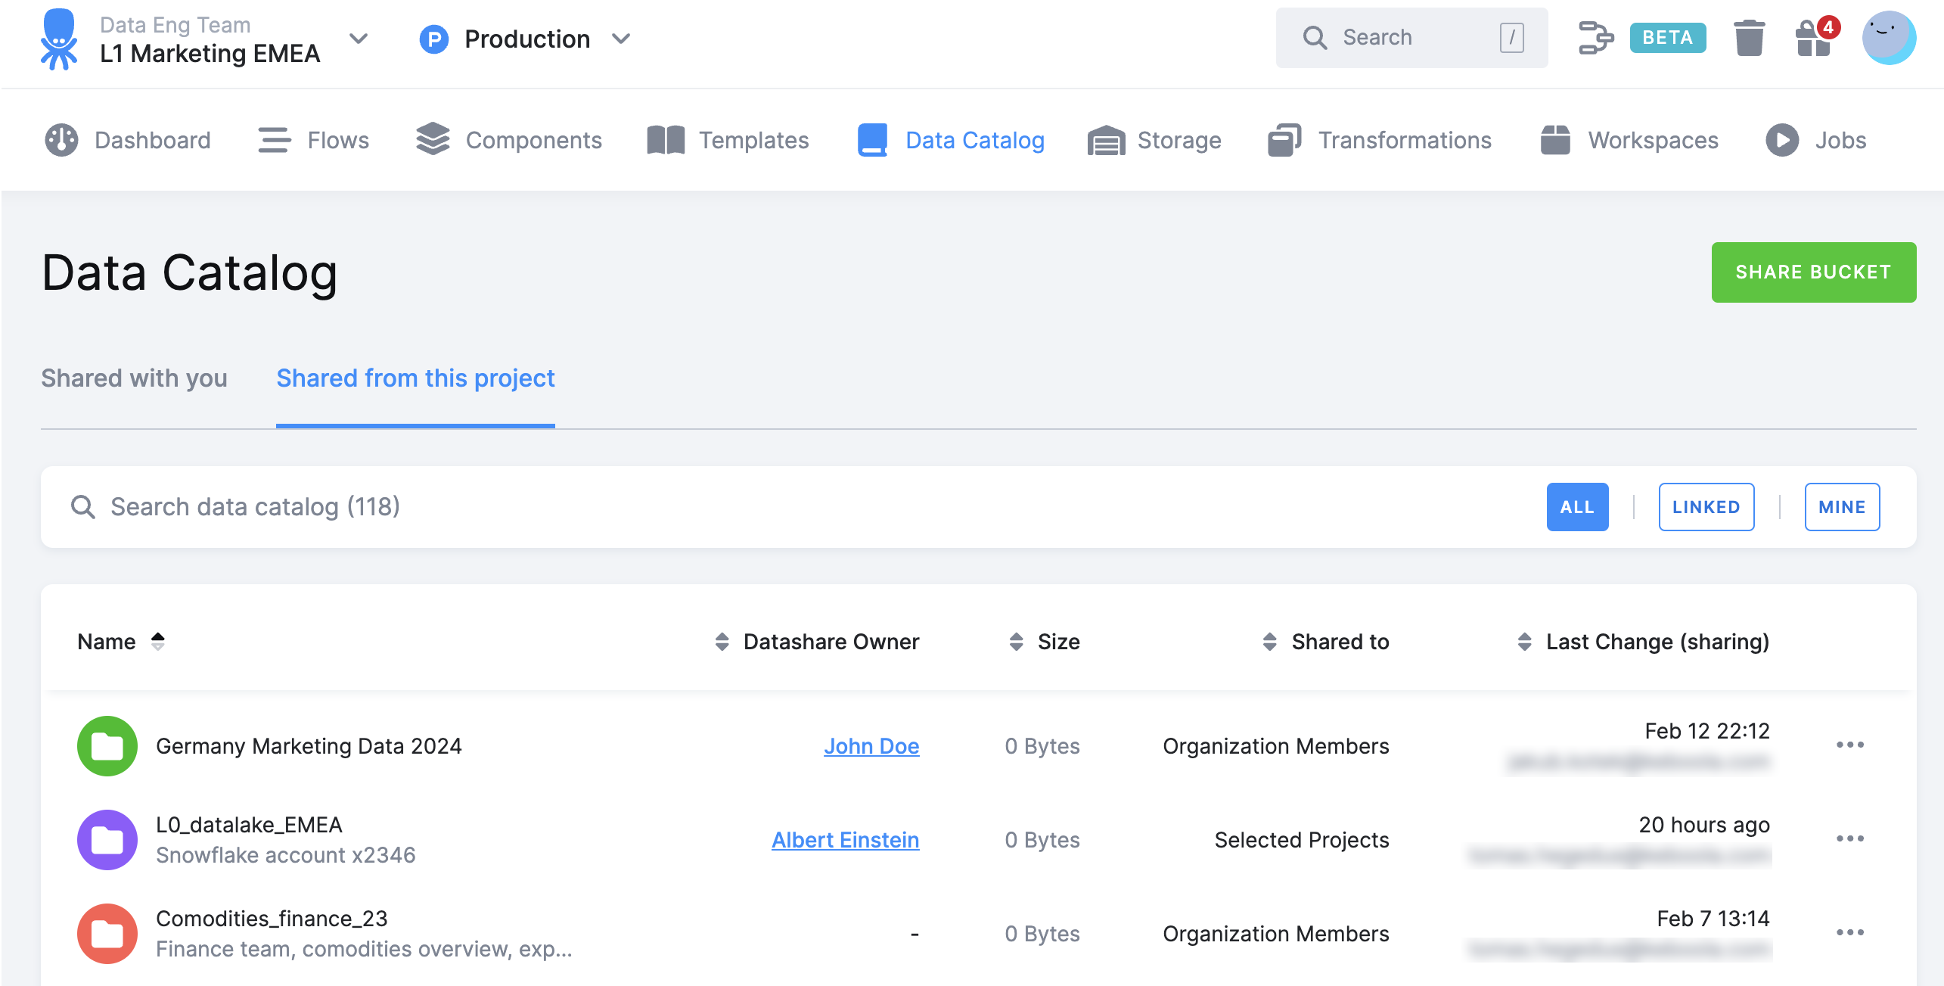Screen dimensions: 1944x986
Task: Click the BETA flow builder icon
Action: (1596, 36)
